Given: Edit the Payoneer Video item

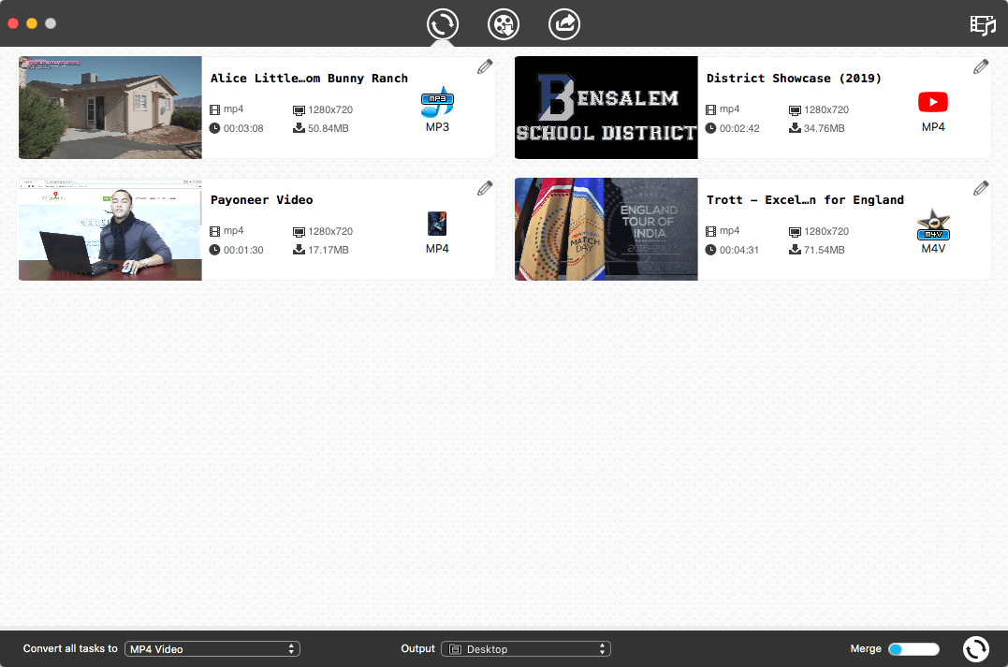Looking at the screenshot, I should [x=485, y=188].
